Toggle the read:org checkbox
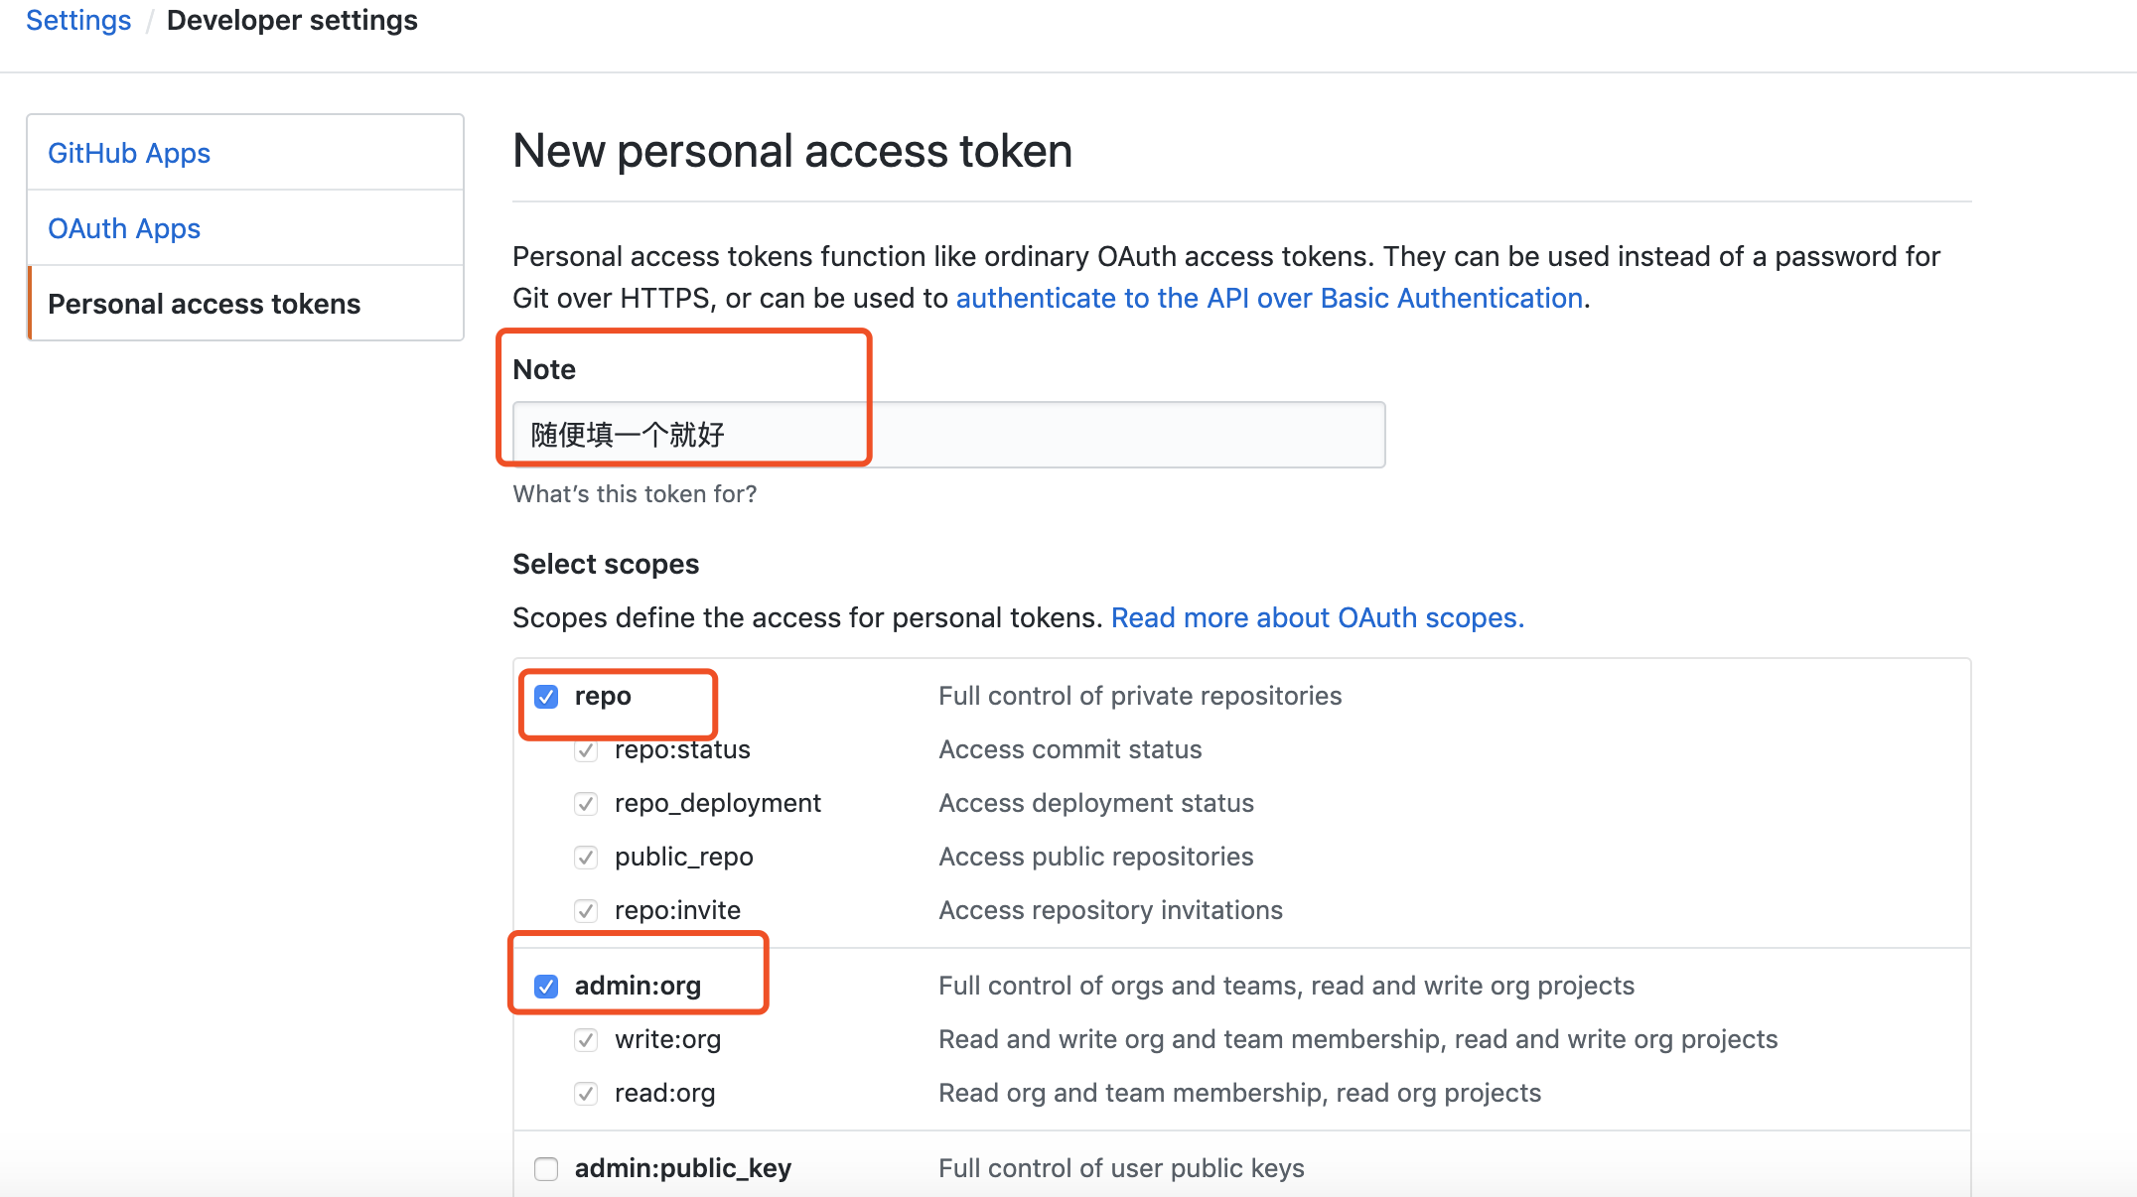 586,1094
